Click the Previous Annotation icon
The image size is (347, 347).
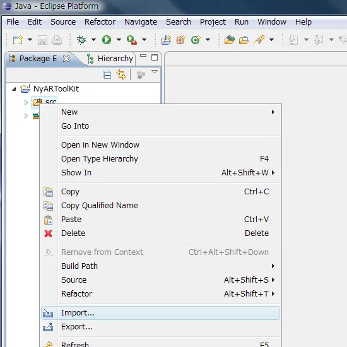pyautogui.click(x=319, y=40)
